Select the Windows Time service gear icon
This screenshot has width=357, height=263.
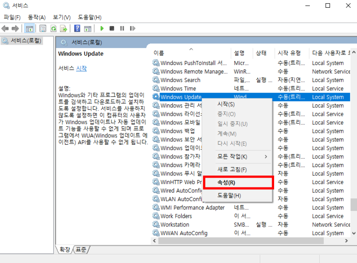point(156,88)
